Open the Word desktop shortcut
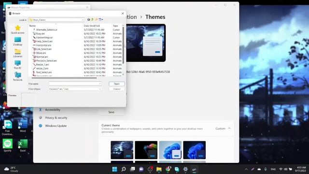 click(x=23, y=126)
